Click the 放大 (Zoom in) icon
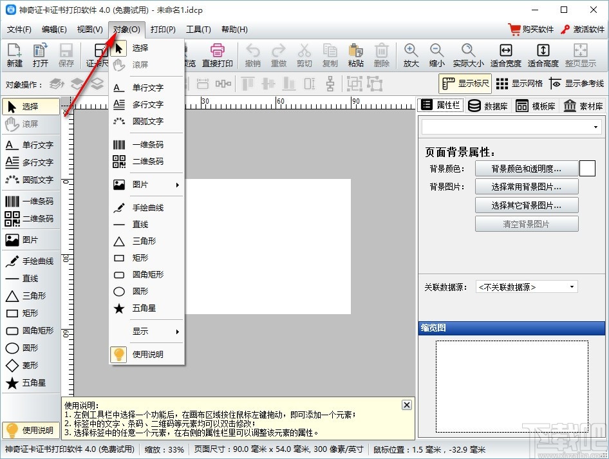Viewport: 609px width, 459px height. click(x=411, y=55)
